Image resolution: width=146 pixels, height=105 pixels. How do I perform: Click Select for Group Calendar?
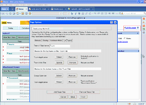[59, 76]
